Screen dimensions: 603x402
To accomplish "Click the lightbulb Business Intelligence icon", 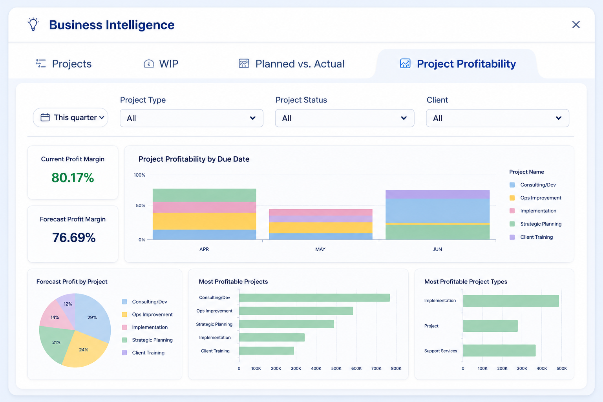I will point(33,24).
